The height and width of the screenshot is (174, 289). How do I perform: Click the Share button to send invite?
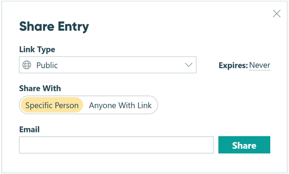[244, 145]
